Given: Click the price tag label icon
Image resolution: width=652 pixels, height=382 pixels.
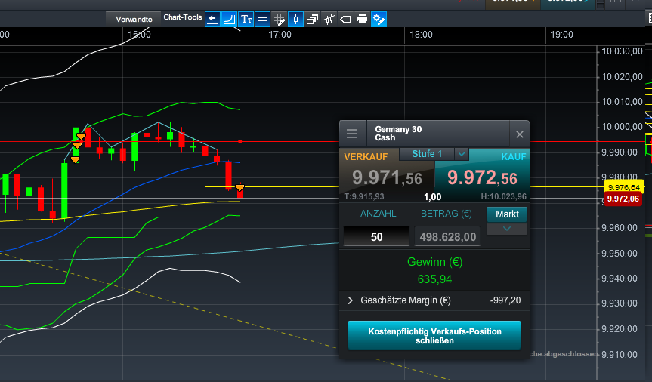Looking at the screenshot, I should point(345,19).
